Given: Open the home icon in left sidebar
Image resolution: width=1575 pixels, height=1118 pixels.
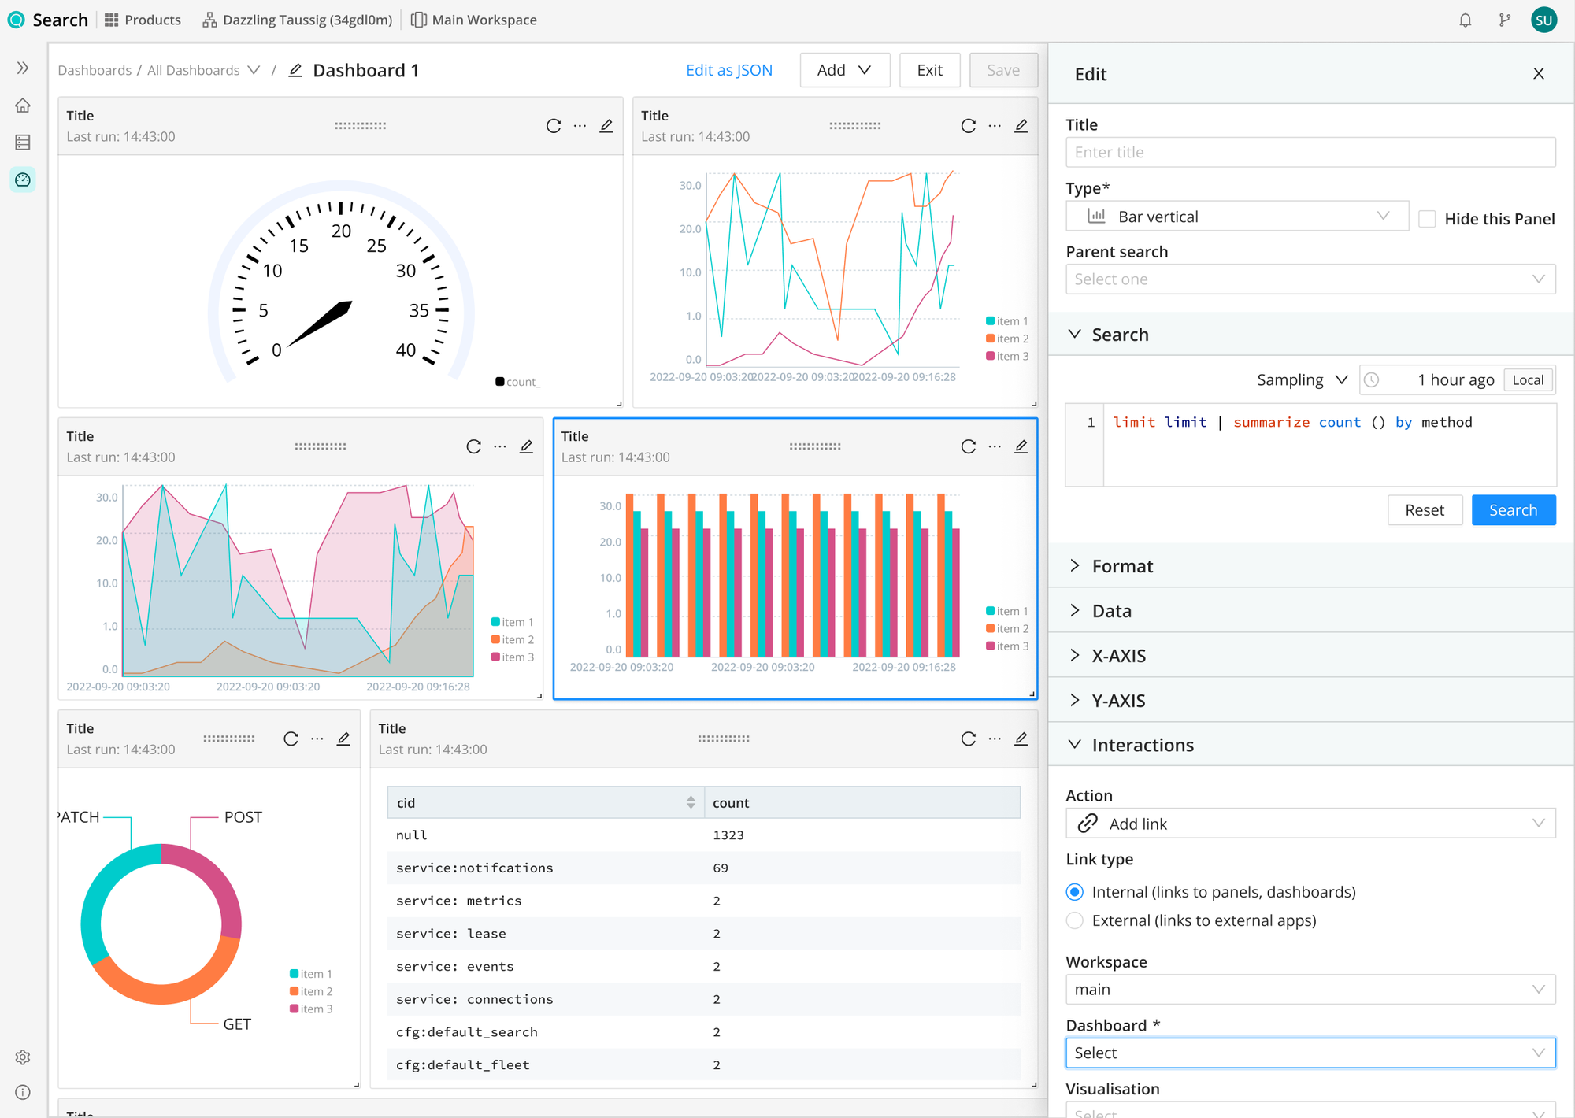Looking at the screenshot, I should (x=23, y=106).
